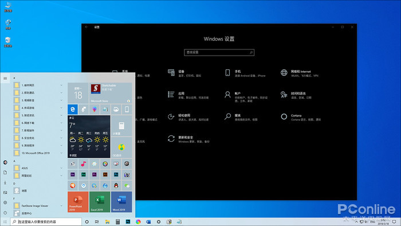Launch Illustrator (Ai) tile
Viewport: 401px width, 226px height.
tap(105, 174)
